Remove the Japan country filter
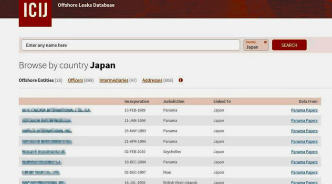The width and height of the screenshot is (332, 184). pos(265,42)
